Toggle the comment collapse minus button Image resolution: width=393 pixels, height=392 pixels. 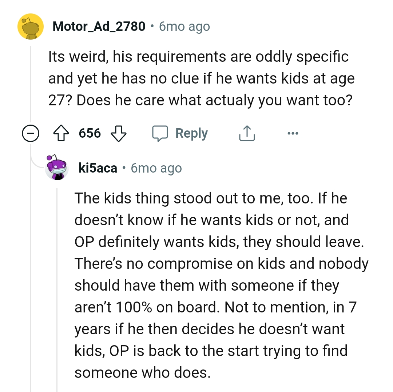pos(31,133)
